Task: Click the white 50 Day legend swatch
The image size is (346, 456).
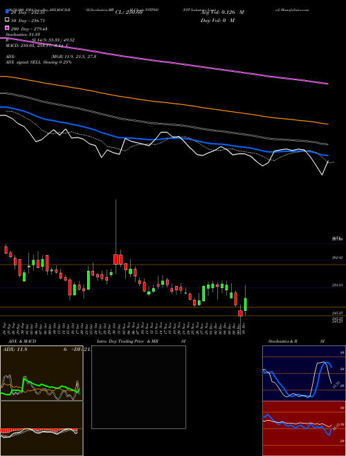Action: pos(8,20)
